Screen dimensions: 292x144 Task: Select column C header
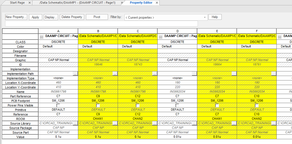point(137,31)
